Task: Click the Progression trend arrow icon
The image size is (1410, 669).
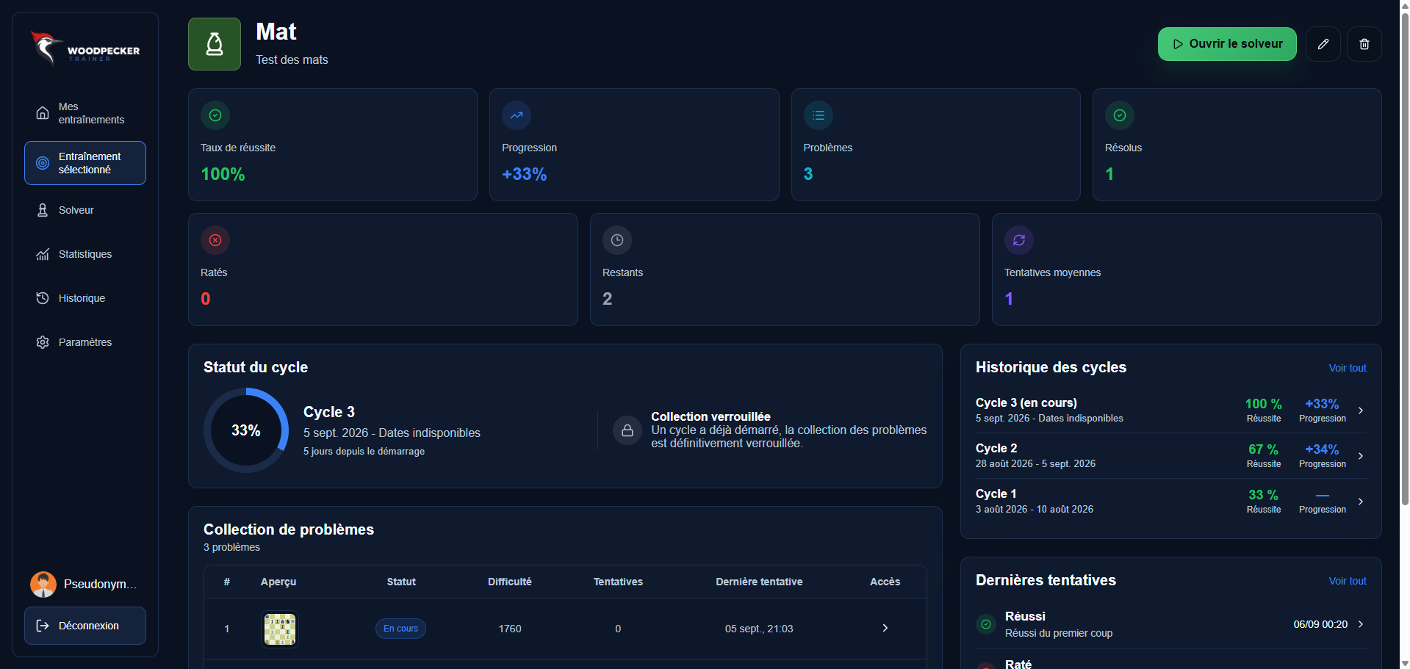Action: 517,115
